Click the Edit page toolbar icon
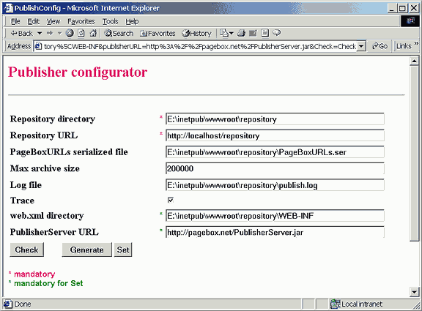 click(253, 33)
